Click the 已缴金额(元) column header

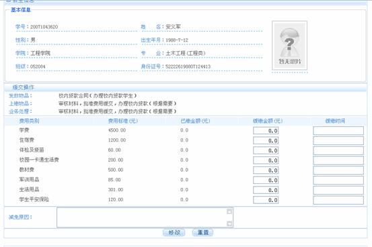pyautogui.click(x=195, y=121)
